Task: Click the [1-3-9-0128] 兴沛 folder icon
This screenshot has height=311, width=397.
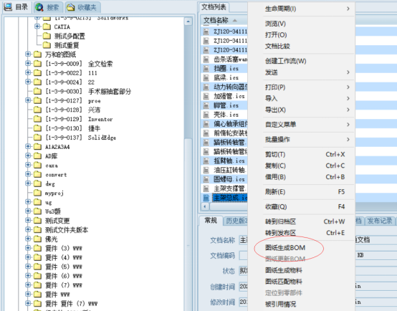Action: coord(37,110)
